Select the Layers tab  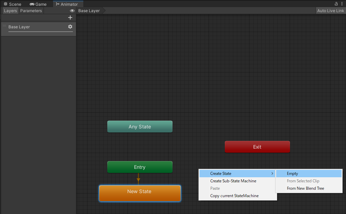(10, 11)
